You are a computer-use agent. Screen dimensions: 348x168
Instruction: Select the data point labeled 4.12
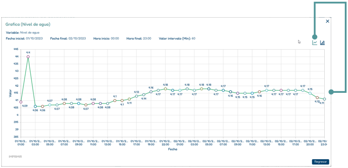pyautogui.click(x=317, y=97)
